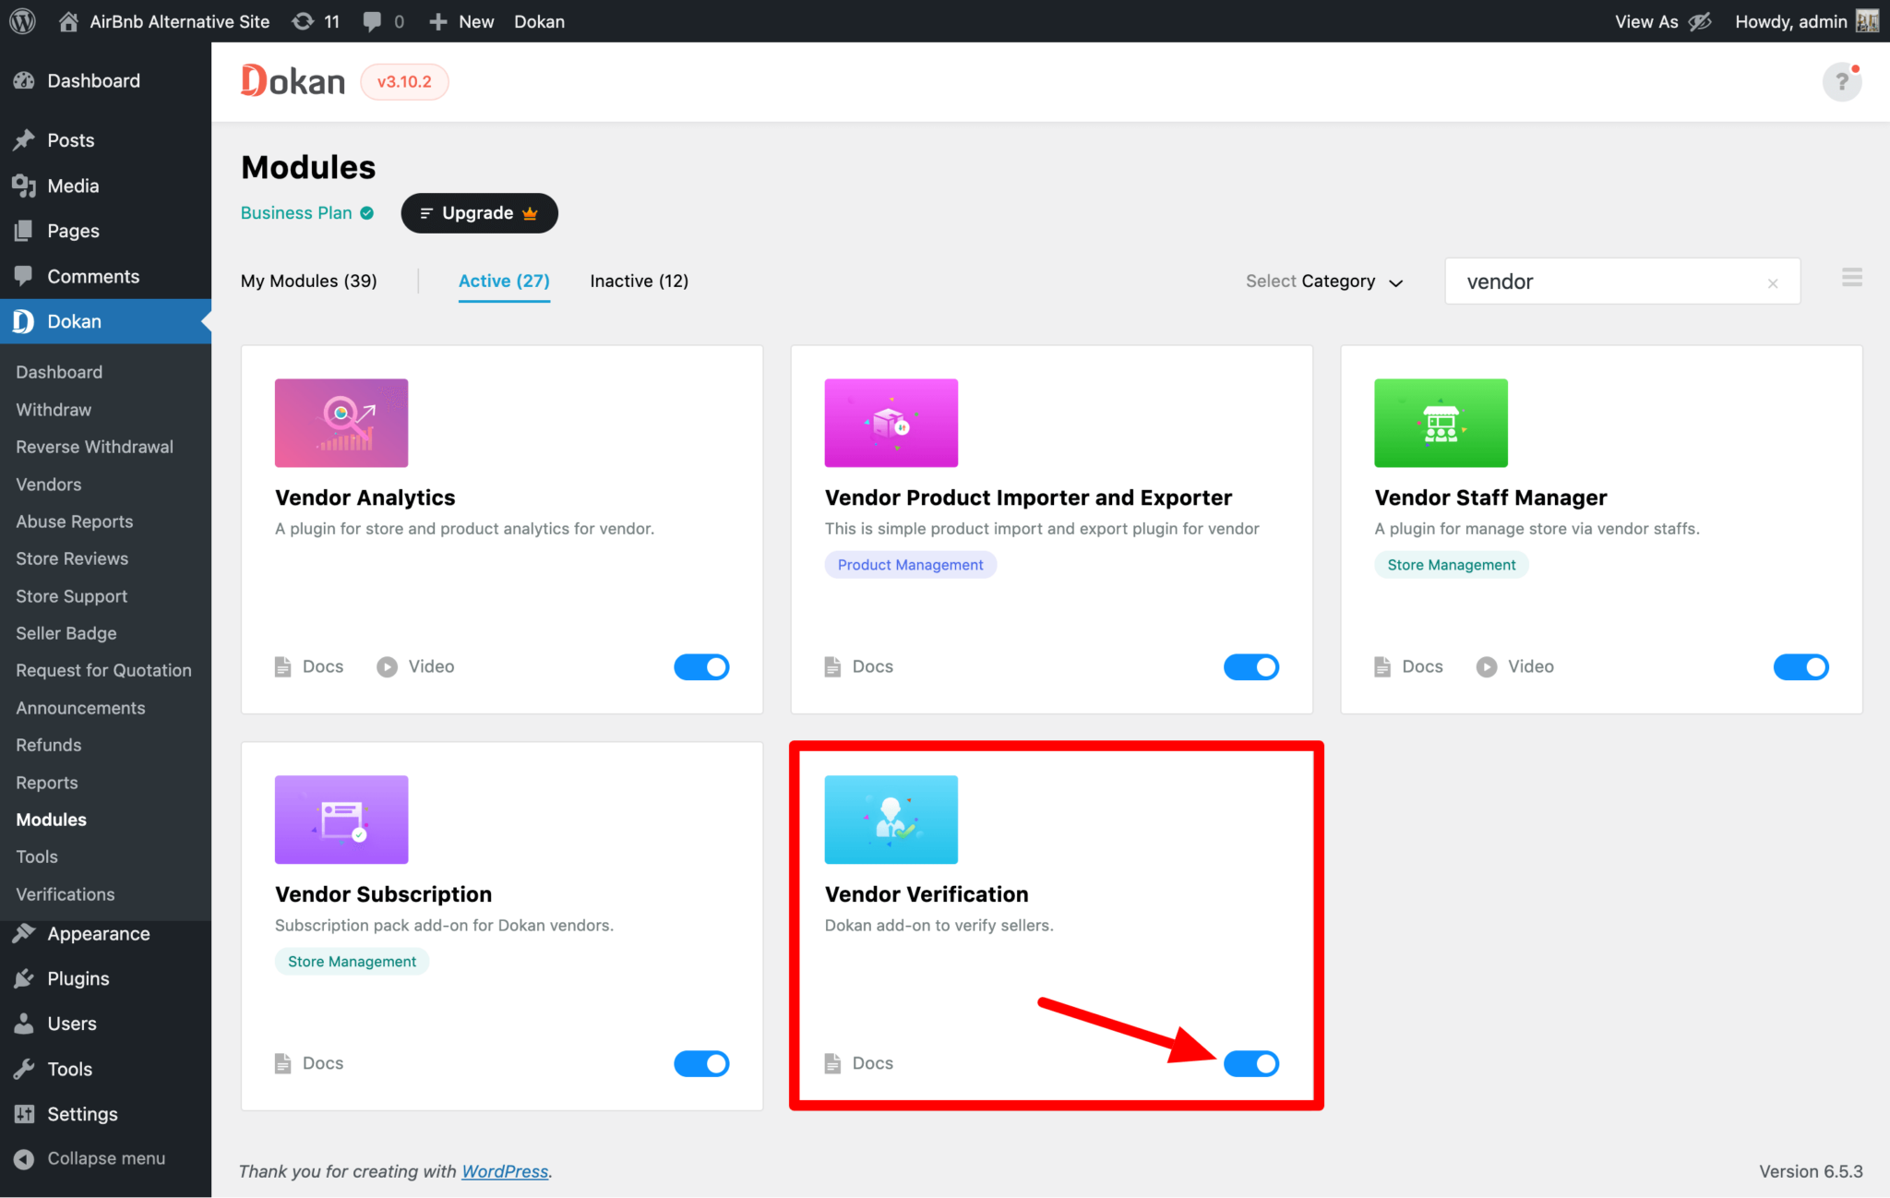This screenshot has width=1890, height=1198.
Task: Switch to the Inactive modules tab
Action: (638, 281)
